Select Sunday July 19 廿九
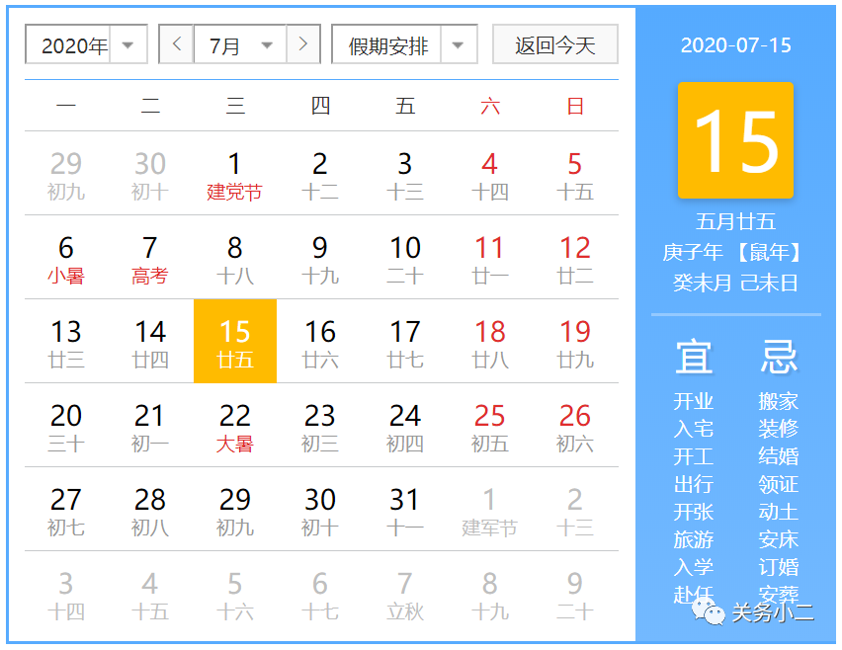This screenshot has width=842, height=650. click(575, 342)
